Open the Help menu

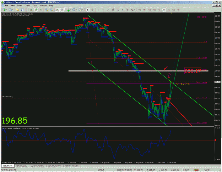tap(51, 5)
